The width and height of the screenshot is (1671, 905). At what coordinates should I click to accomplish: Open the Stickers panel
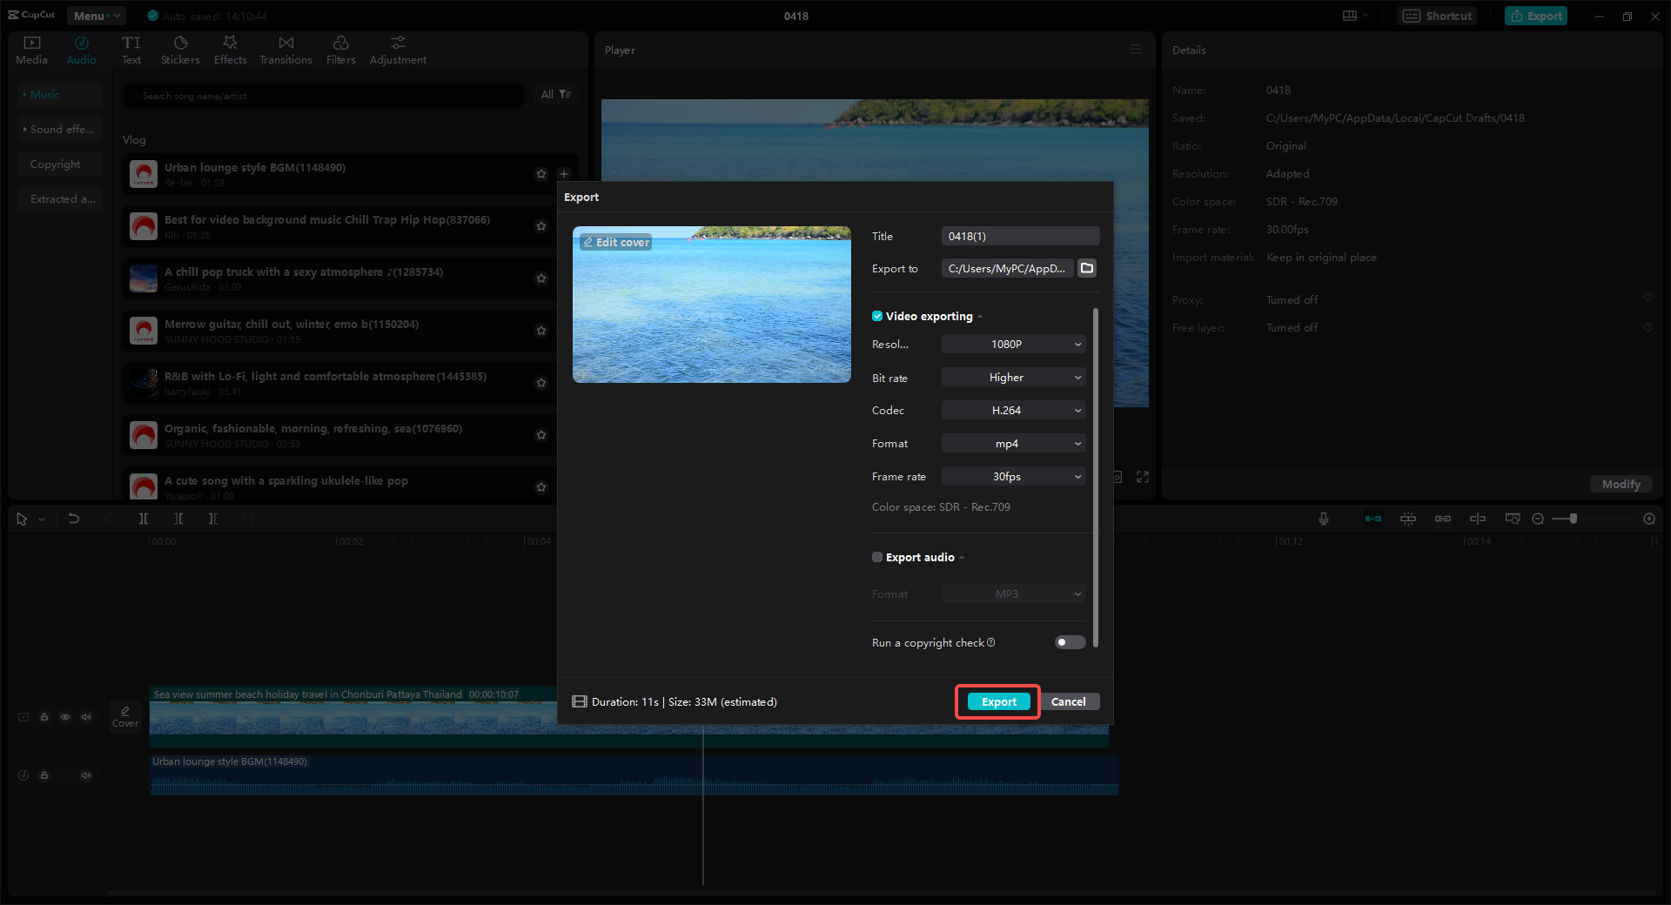click(x=180, y=48)
